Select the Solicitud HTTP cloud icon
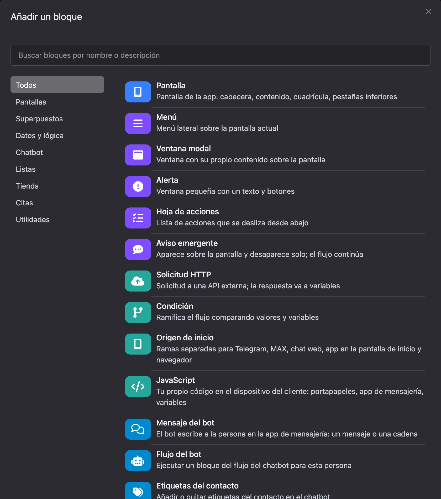 tap(138, 281)
